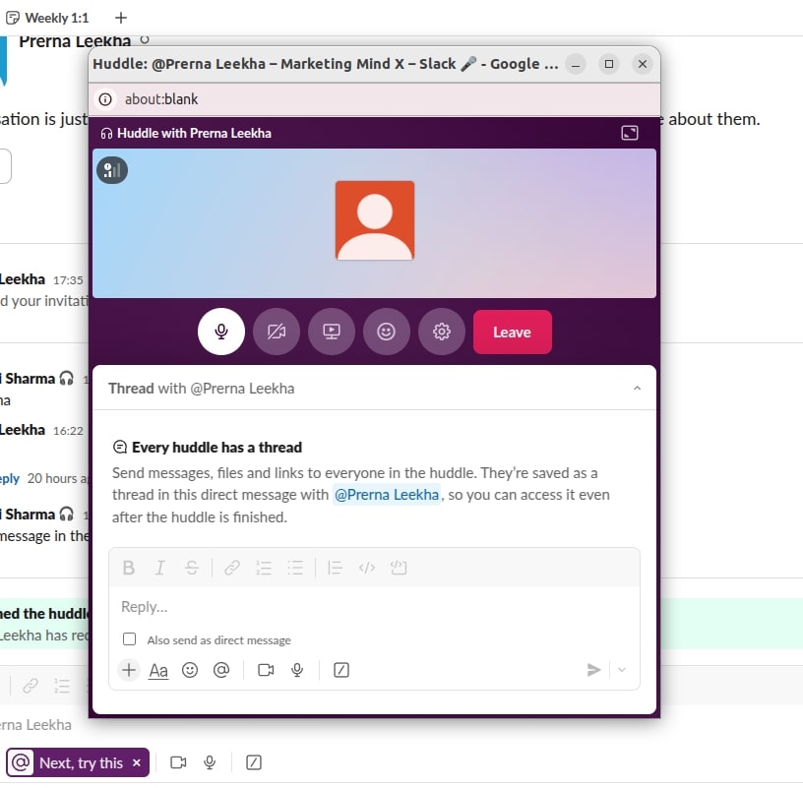Viewport: 803px width, 788px height.
Task: Click Prerna Leekha name in Slack header
Action: tap(75, 41)
